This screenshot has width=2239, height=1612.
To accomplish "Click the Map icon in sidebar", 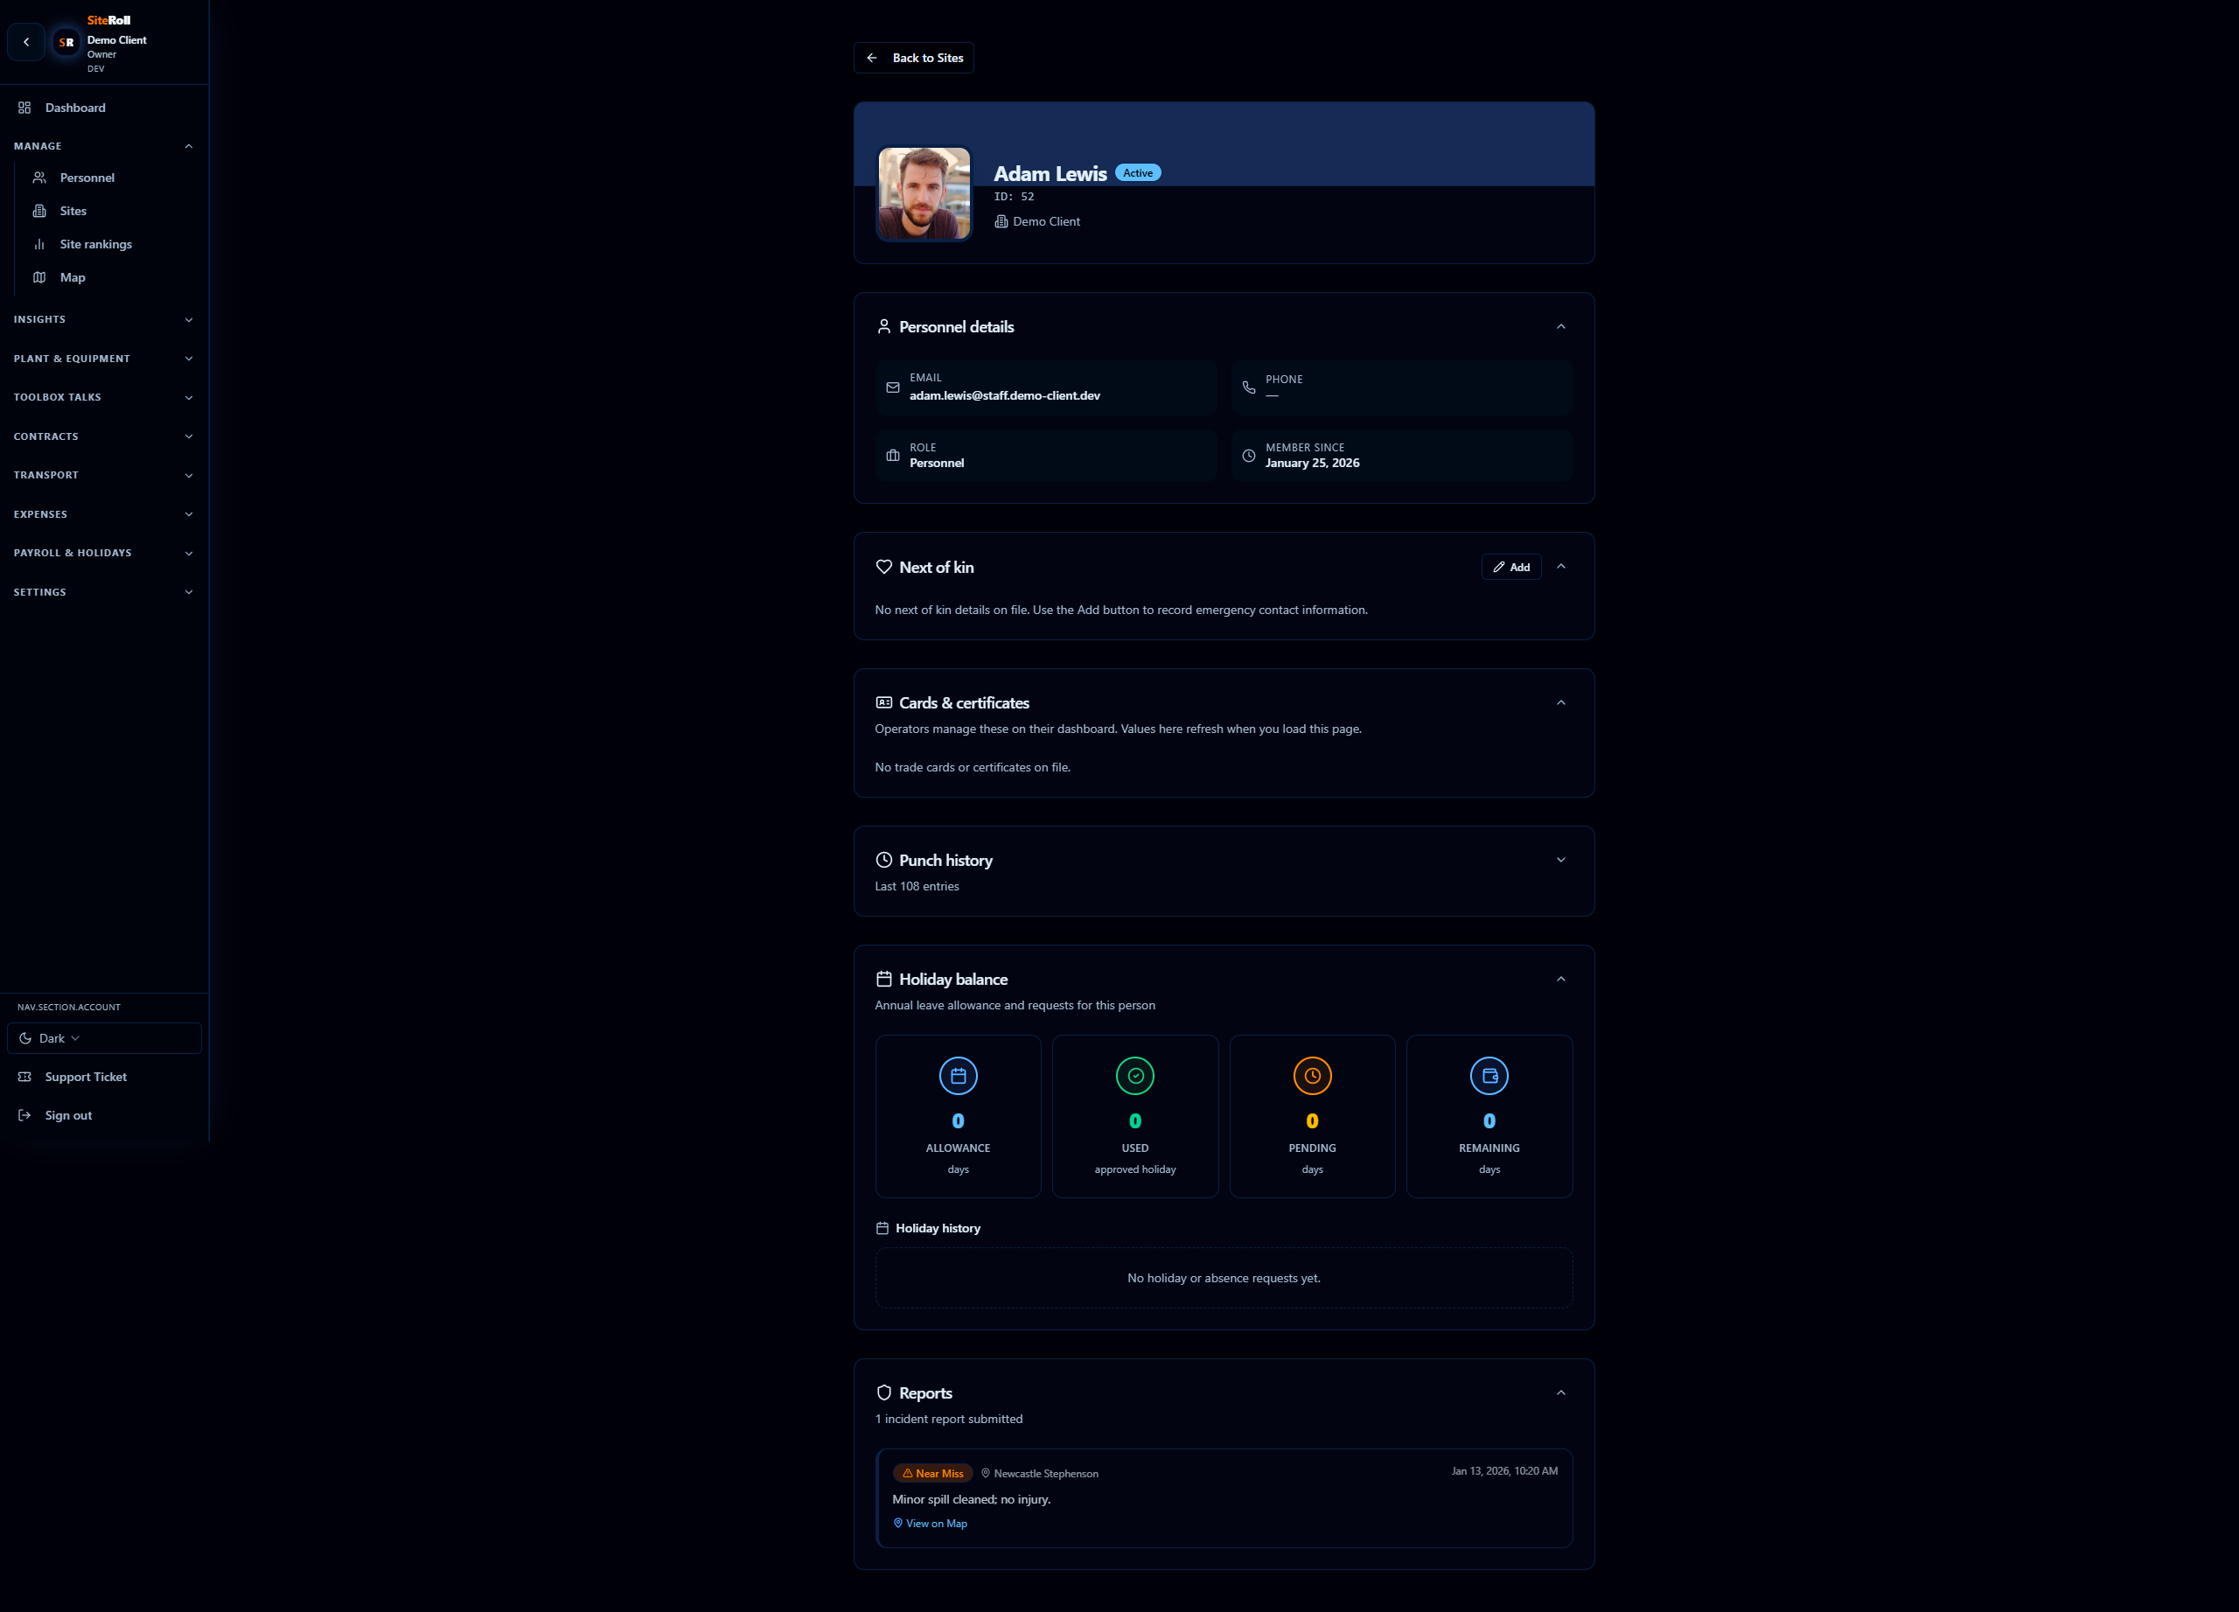I will [x=39, y=277].
